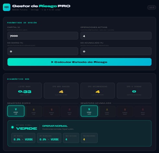Click the red R cell in Semáforo Acumulado
Screen dimensions: 159x153
(143, 112)
